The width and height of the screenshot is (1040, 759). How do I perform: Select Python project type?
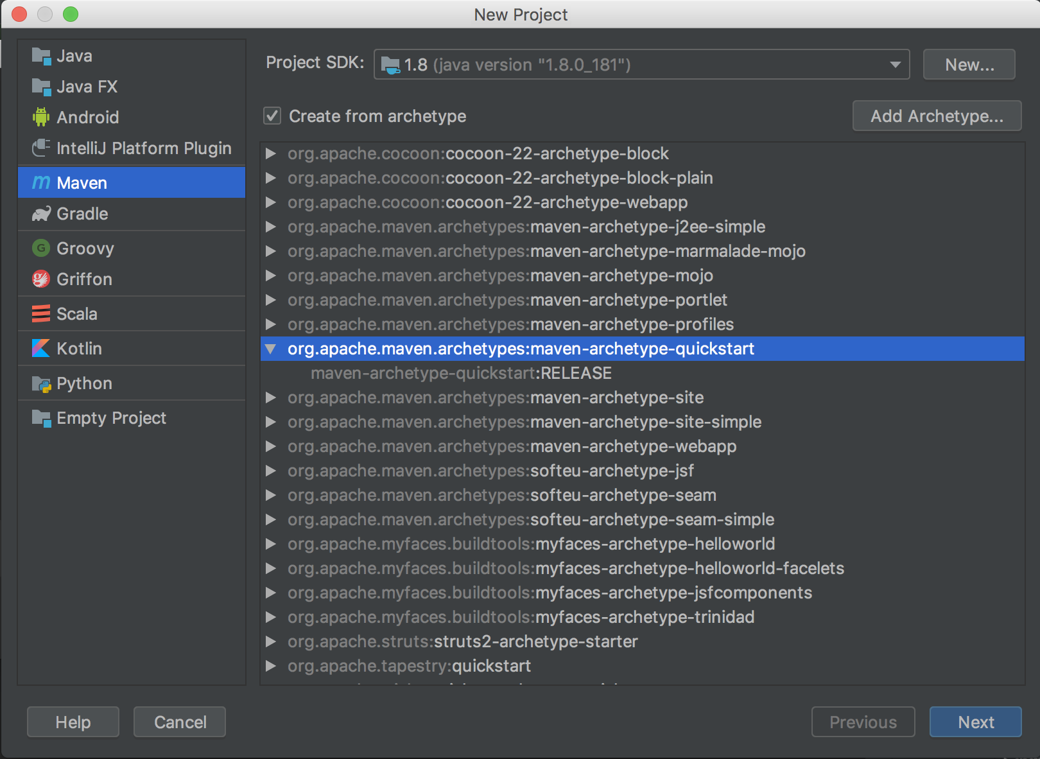tap(132, 384)
